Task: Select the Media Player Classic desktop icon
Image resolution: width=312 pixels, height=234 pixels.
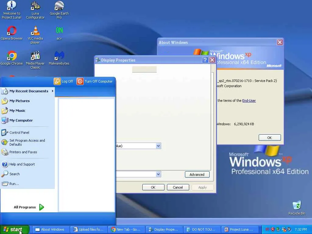Action: point(35,60)
